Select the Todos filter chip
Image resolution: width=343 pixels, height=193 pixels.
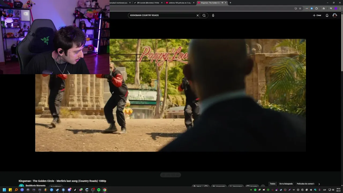pyautogui.click(x=273, y=184)
